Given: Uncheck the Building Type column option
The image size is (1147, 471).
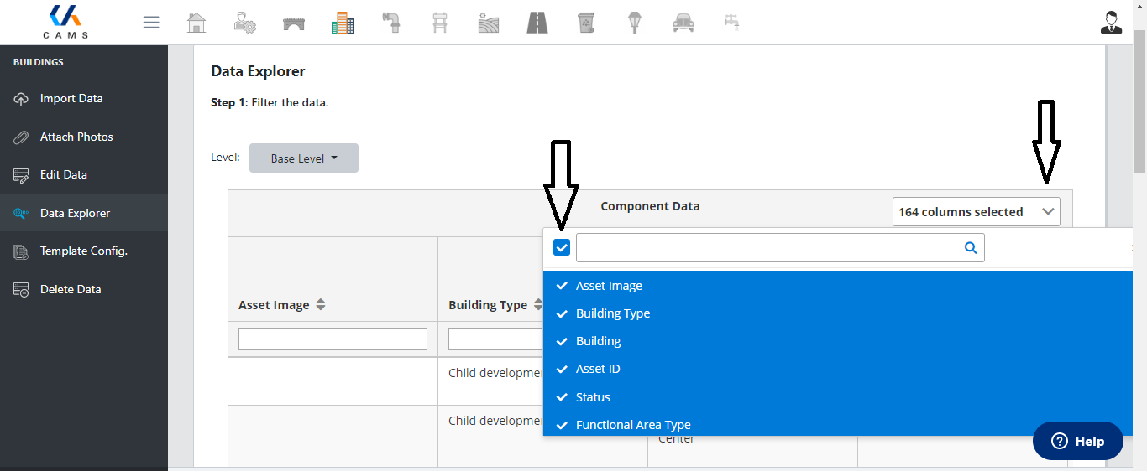Looking at the screenshot, I should 613,313.
